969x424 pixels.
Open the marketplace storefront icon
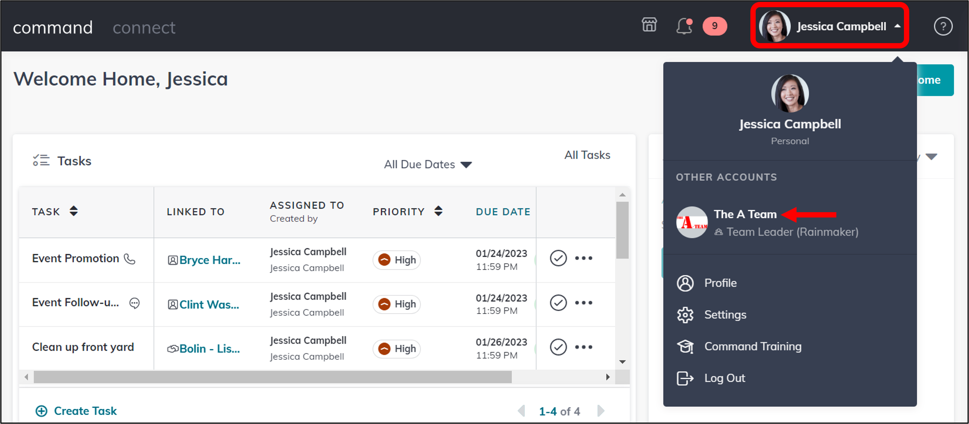coord(649,26)
